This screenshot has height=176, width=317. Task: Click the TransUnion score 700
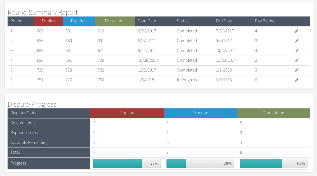point(101,60)
